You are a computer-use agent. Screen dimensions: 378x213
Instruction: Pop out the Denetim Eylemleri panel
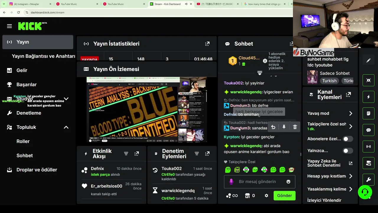207,154
